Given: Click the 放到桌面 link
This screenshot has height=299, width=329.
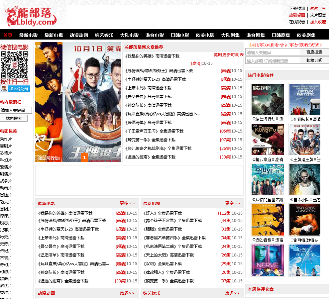Looking at the screenshot, I should pos(297,15).
